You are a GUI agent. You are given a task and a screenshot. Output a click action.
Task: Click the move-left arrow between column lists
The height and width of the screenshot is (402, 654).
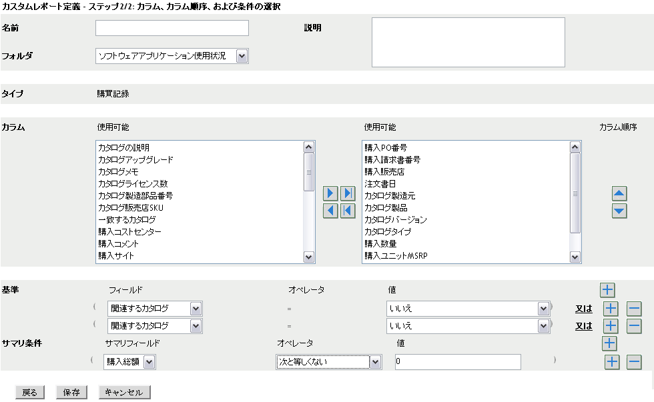point(330,211)
